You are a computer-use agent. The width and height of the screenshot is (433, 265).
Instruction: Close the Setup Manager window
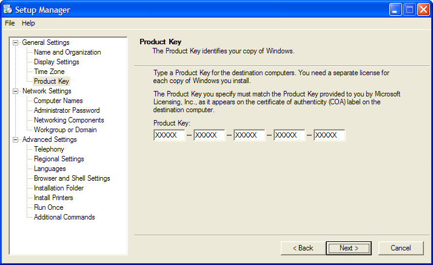click(x=423, y=10)
